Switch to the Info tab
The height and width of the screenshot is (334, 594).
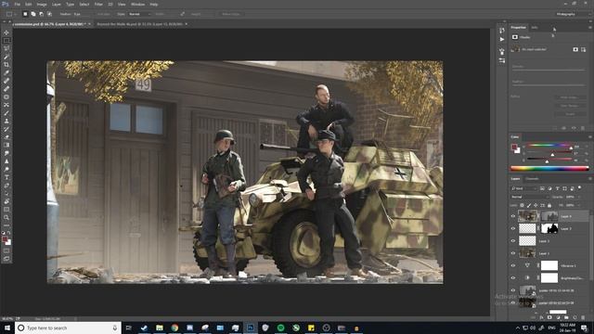click(x=535, y=27)
